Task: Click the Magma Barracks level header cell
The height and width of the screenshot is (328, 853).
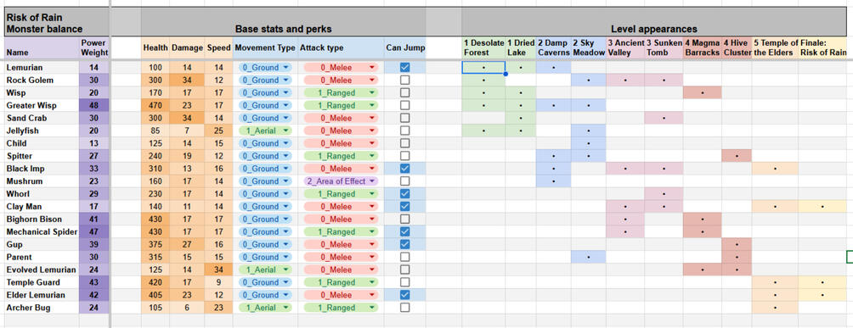Action: [x=703, y=47]
